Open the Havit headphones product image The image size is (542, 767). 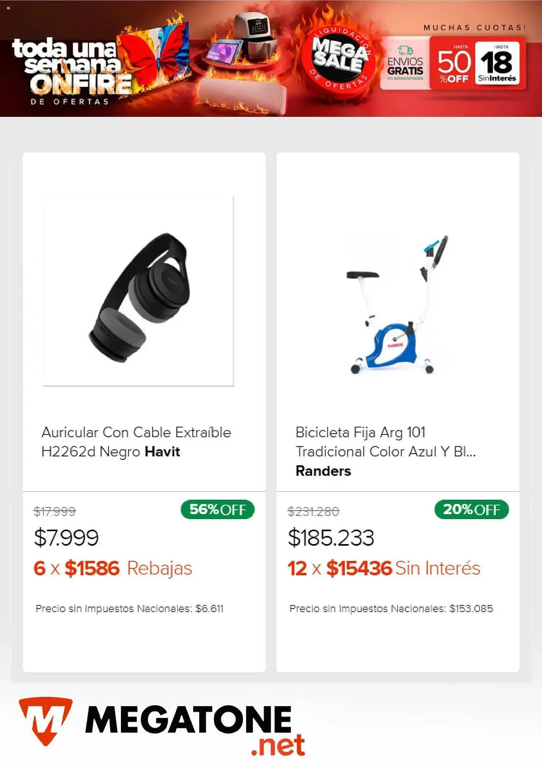(138, 291)
